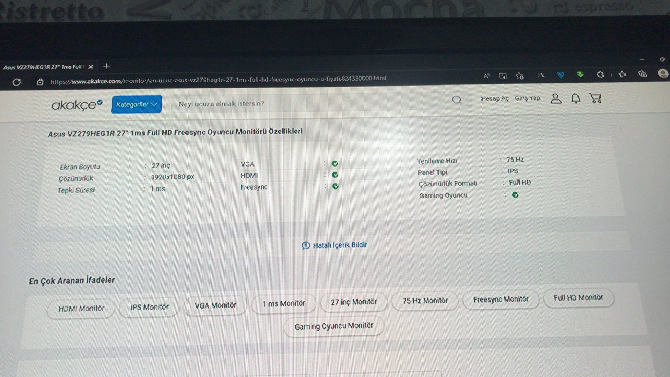This screenshot has width=670, height=377.
Task: Reload the page with the refresh icon
Action: tap(16, 82)
